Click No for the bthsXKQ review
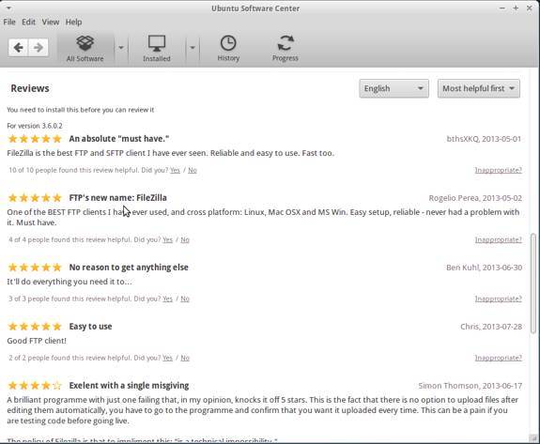Viewport: 540px width, 444px height. coord(193,170)
